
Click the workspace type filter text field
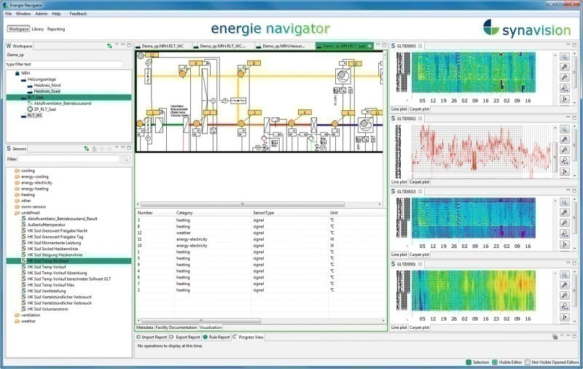point(64,64)
